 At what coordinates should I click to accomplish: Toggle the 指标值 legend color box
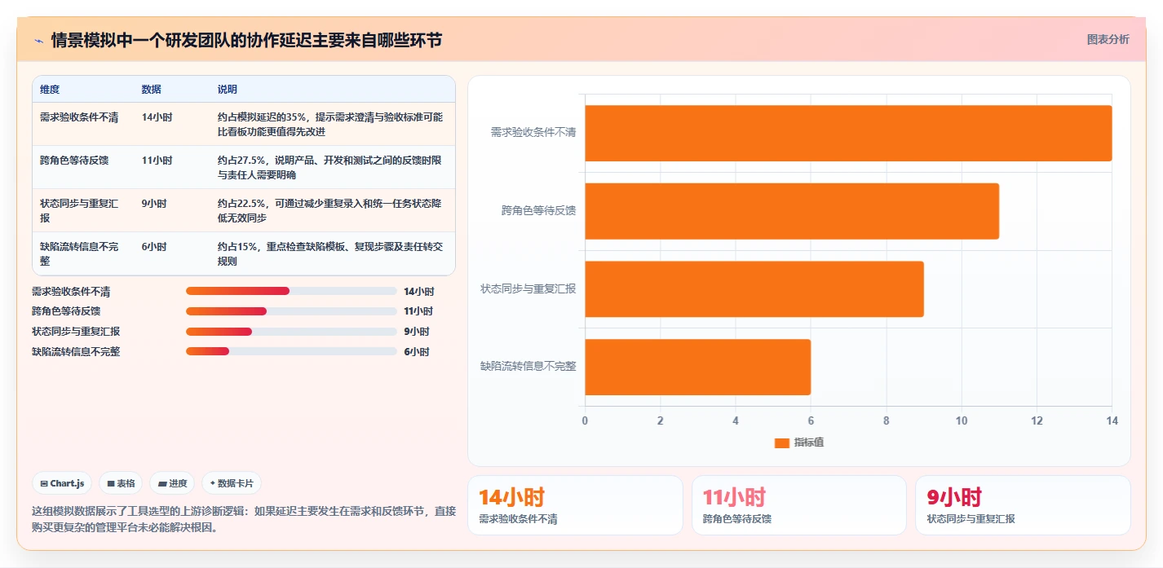coord(782,443)
